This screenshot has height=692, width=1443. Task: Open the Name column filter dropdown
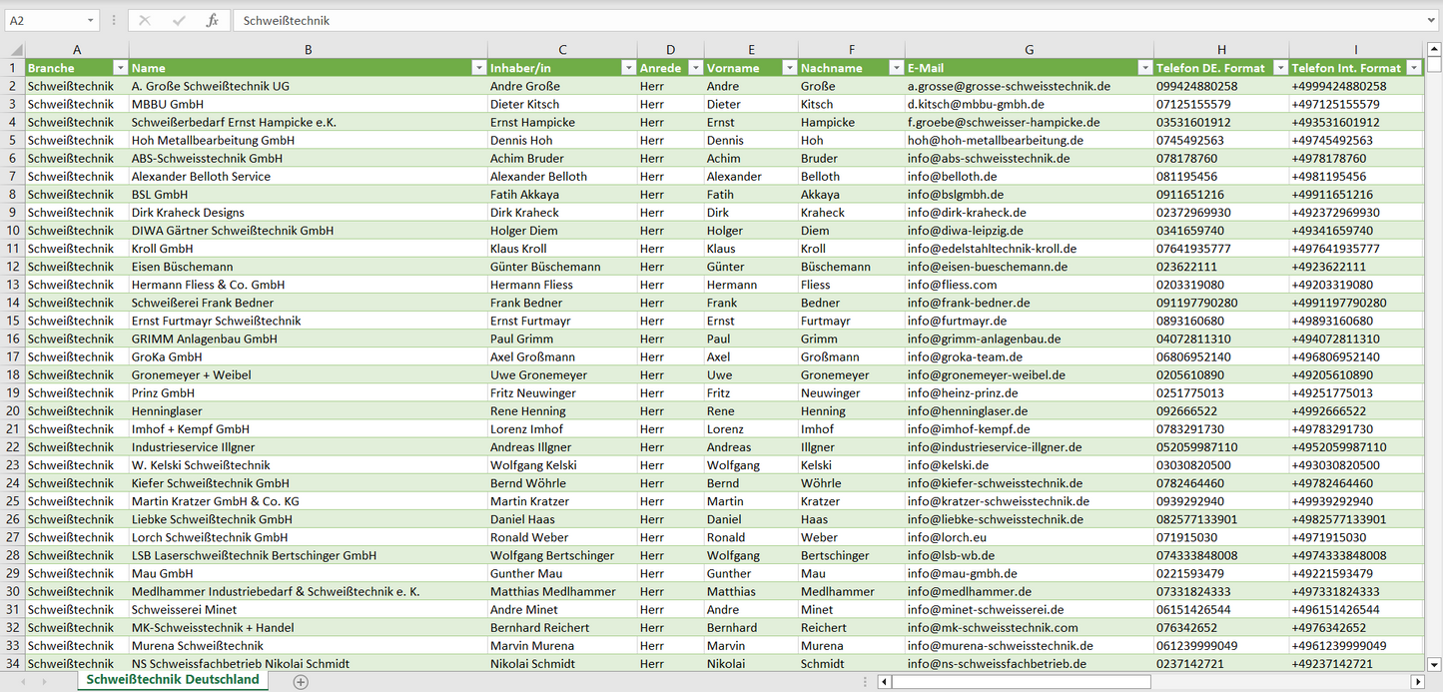(478, 68)
